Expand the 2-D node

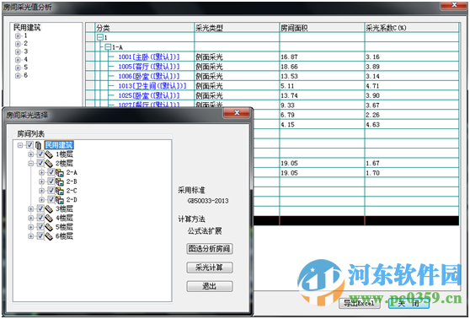41,200
